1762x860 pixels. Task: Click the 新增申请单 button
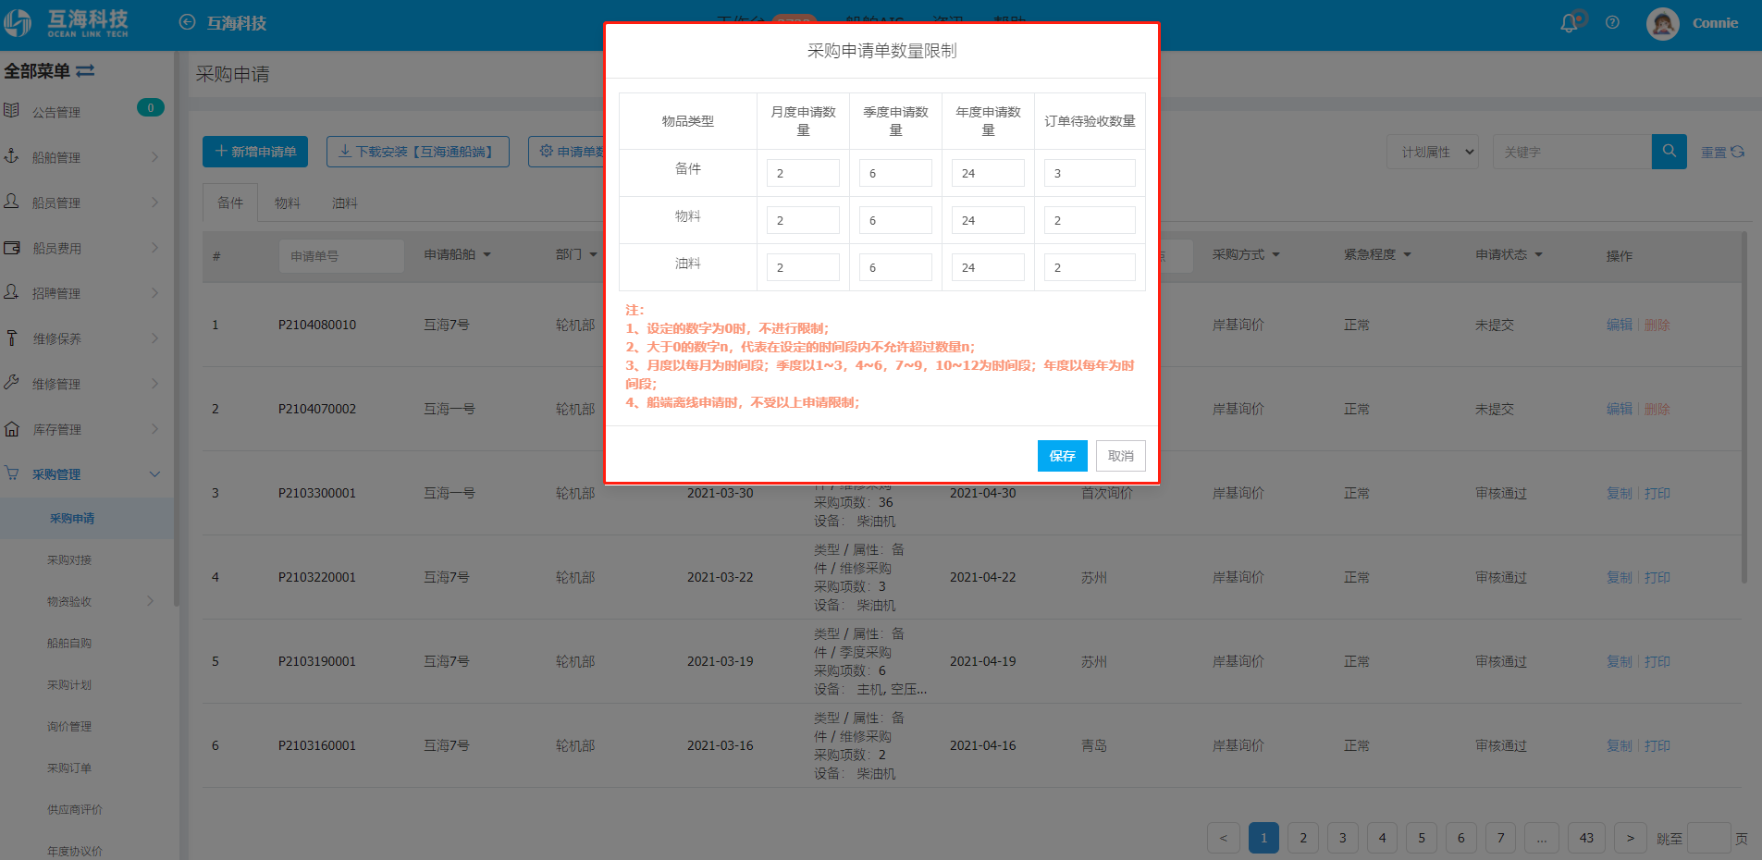click(x=255, y=152)
